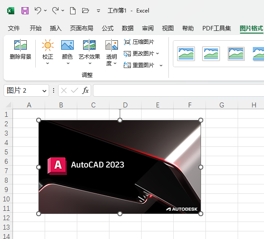Select column A header
Image resolution: width=264 pixels, height=239 pixels.
click(29, 105)
